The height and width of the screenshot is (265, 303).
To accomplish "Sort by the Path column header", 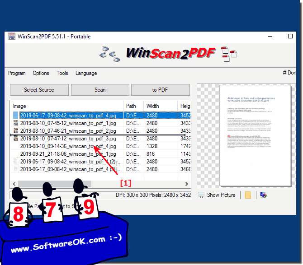I will point(133,106).
